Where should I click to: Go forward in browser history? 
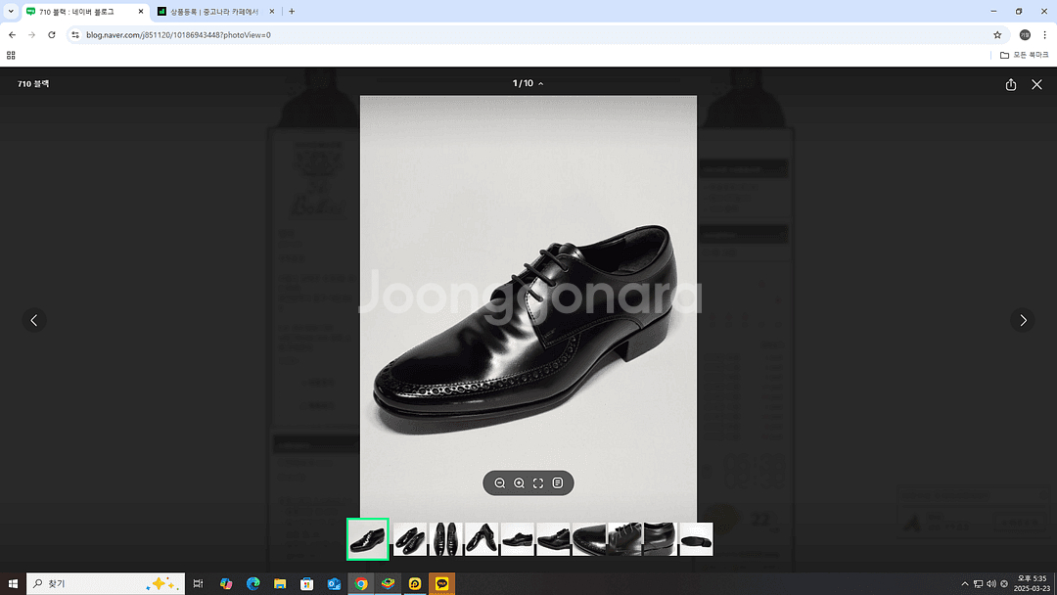point(31,35)
